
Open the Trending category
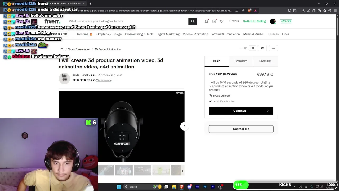(x=84, y=34)
